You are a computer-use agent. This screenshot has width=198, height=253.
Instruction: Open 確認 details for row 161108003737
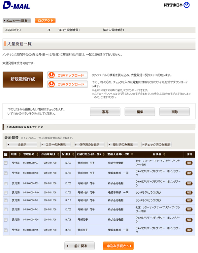[x=189, y=163]
